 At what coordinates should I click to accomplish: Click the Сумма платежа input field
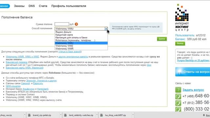click(62, 24)
